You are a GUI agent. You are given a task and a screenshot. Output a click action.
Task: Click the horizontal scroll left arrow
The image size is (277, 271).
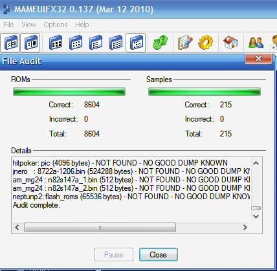17,227
